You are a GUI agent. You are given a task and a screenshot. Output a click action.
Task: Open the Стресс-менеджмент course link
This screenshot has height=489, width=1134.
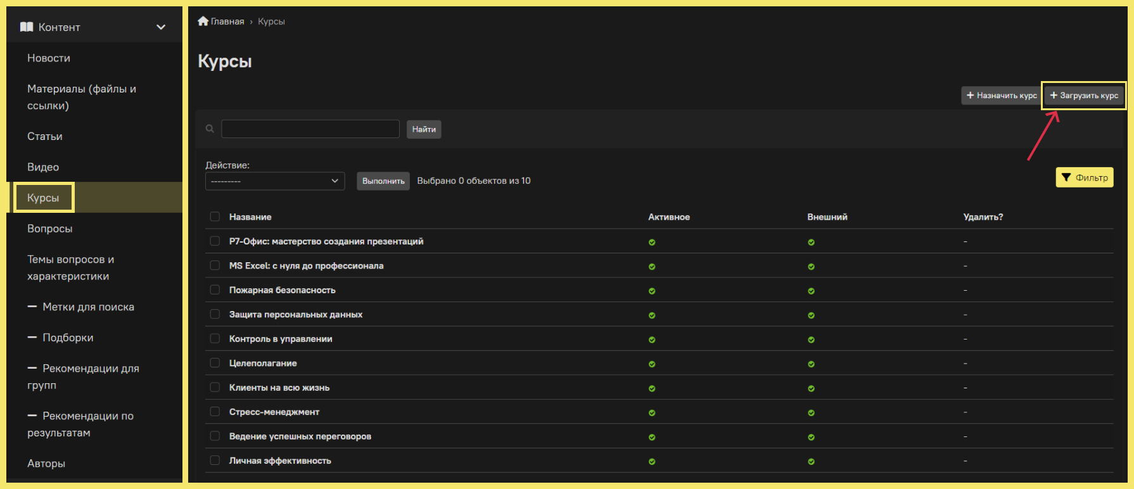(x=274, y=412)
